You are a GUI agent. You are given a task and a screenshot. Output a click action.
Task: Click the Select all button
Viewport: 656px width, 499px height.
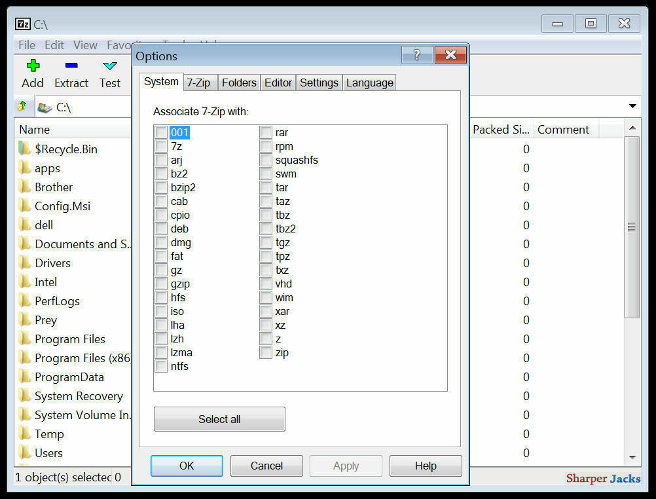[219, 419]
